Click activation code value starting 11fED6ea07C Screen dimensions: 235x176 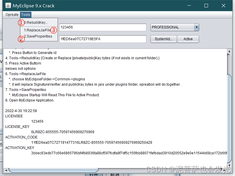pos(92,143)
